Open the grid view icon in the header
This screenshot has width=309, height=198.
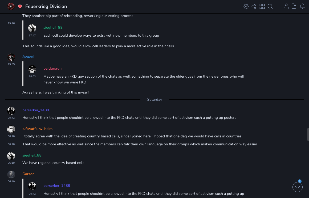point(262,6)
